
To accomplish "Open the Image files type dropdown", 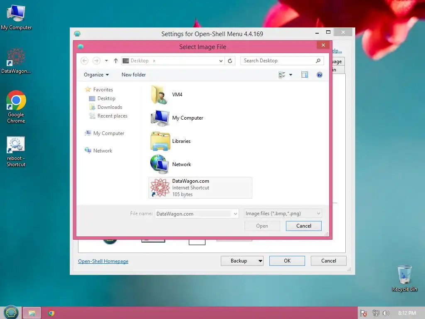I will (283, 213).
